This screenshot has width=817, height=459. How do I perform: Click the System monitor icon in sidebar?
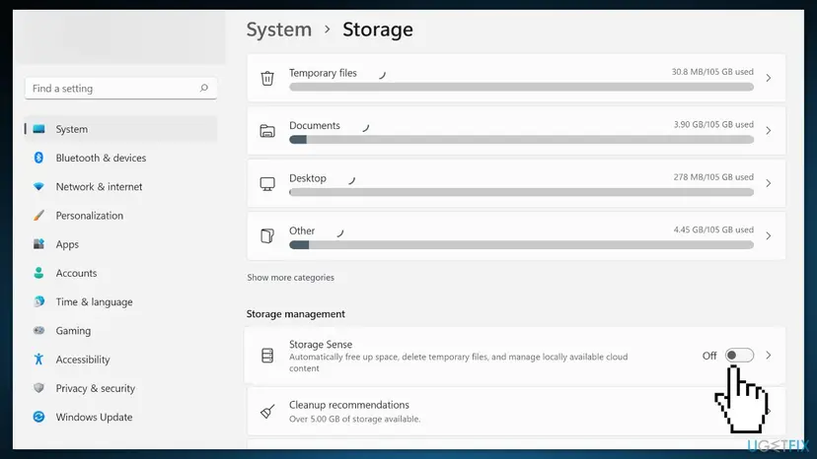pos(38,129)
